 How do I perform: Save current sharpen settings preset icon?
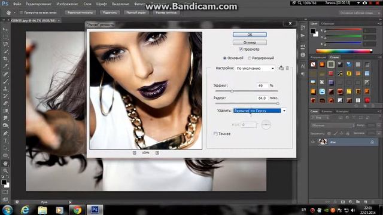coord(281,68)
